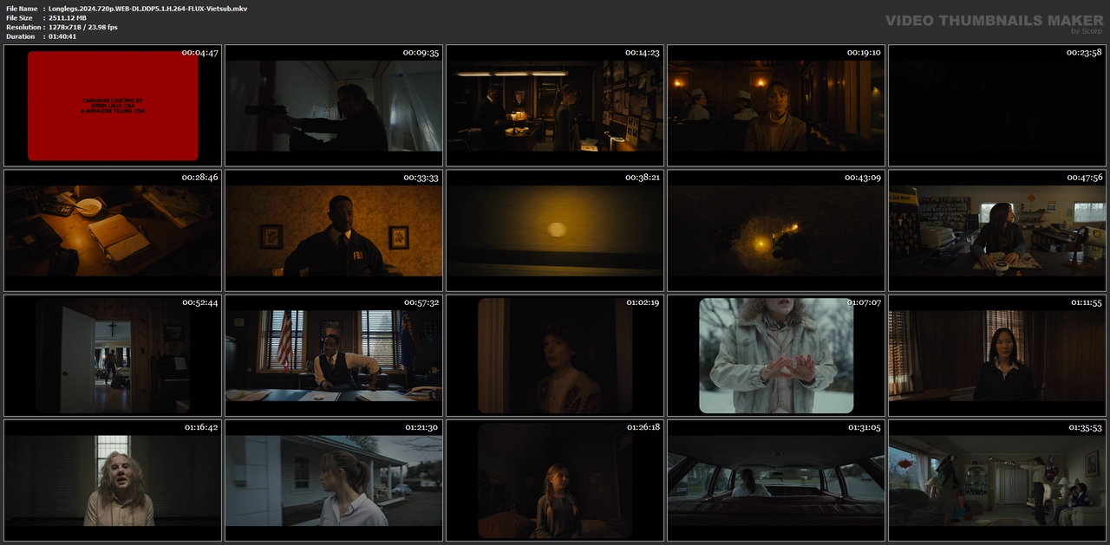Select the snowy thumbnail at 01:07:07
The image size is (1110, 545).
point(776,355)
